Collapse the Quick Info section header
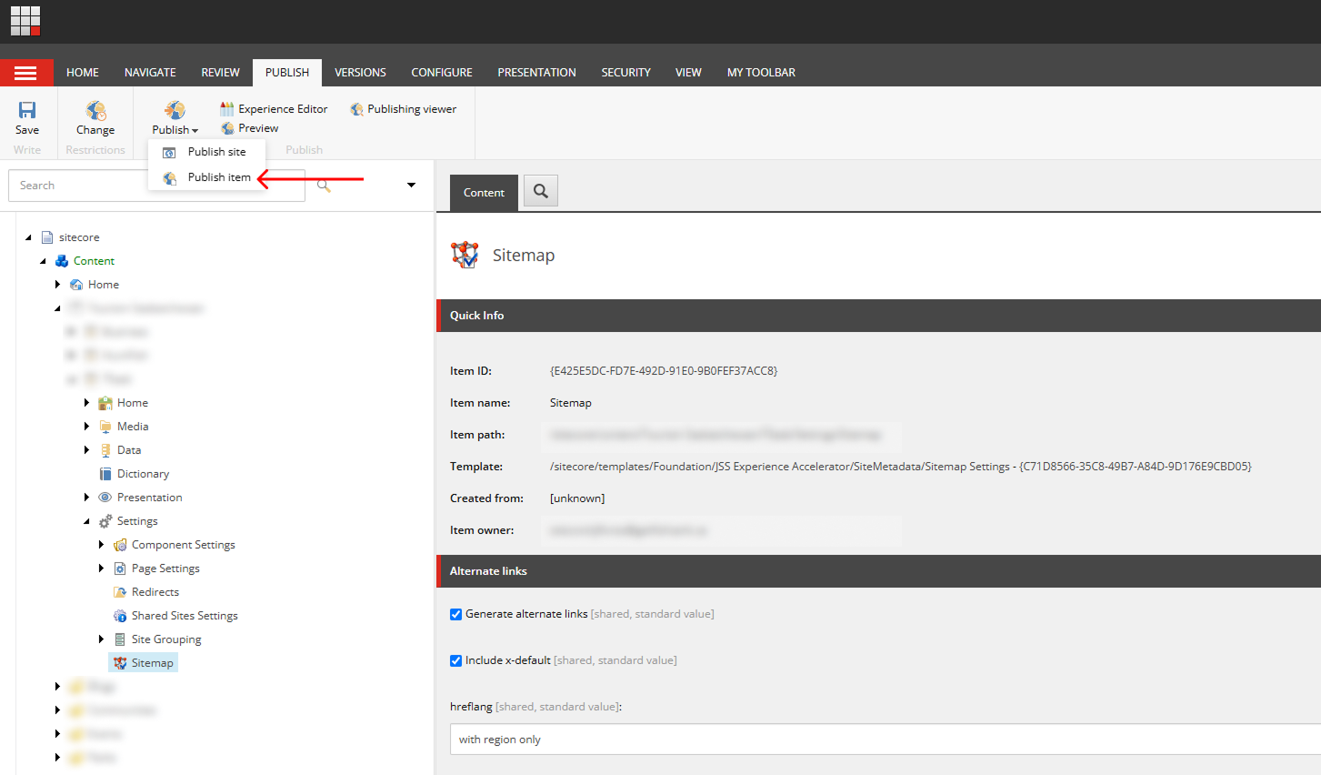The height and width of the screenshot is (775, 1321). pyautogui.click(x=878, y=316)
